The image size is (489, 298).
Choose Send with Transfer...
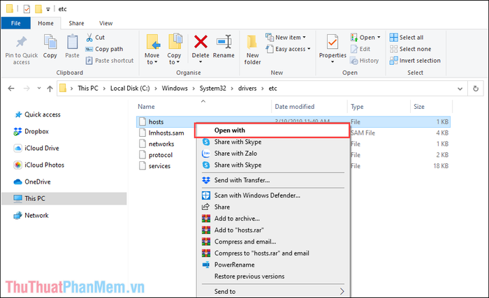coord(273,180)
